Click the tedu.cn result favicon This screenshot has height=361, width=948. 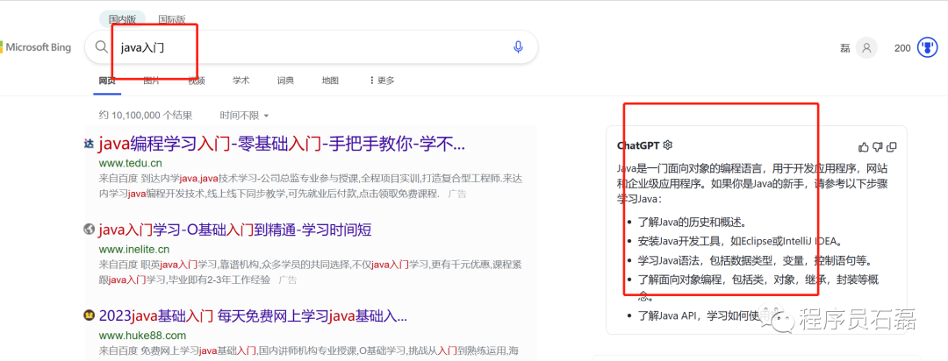click(89, 144)
